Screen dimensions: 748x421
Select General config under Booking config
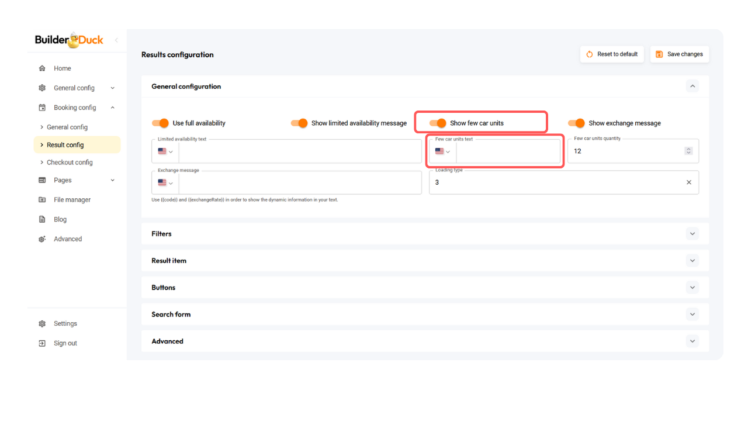tap(67, 127)
